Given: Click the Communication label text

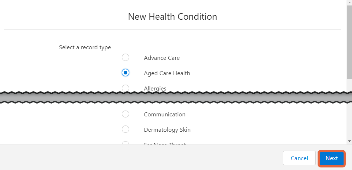Looking at the screenshot, I should tap(165, 114).
